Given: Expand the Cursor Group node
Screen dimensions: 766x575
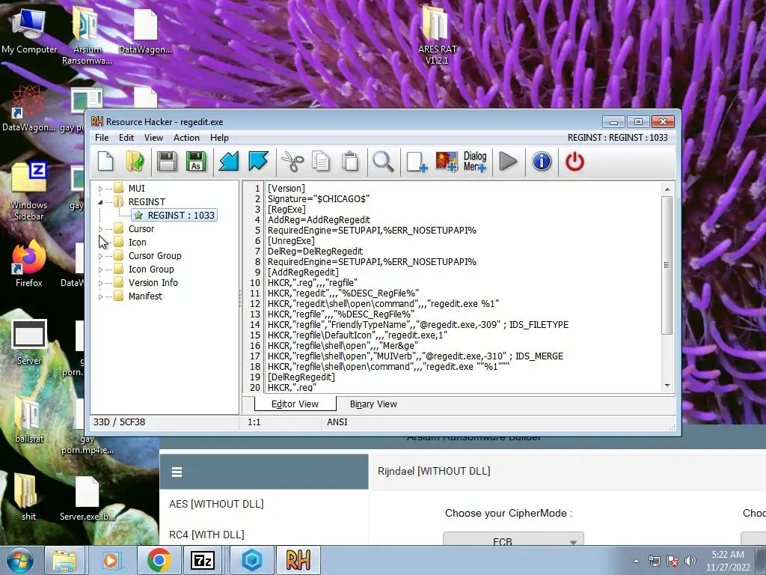Looking at the screenshot, I should 101,256.
